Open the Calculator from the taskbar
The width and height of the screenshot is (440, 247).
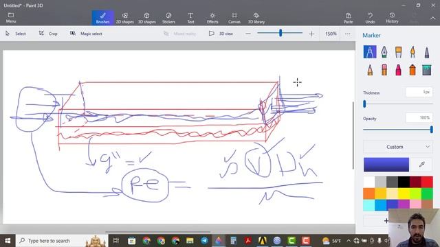pyautogui.click(x=233, y=241)
